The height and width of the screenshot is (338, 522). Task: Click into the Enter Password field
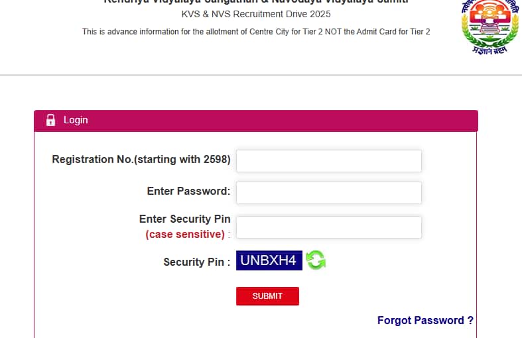(329, 193)
